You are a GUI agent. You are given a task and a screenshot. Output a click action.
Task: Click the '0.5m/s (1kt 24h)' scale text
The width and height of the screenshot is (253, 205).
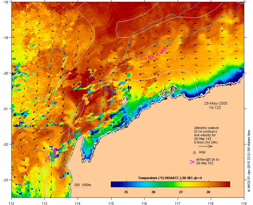[x=206, y=143]
